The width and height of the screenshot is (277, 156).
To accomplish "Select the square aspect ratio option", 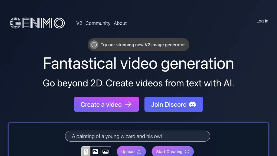I will [x=95, y=152].
